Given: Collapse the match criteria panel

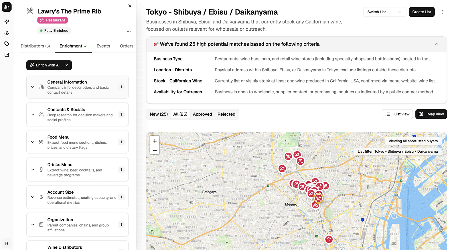Looking at the screenshot, I should pos(437,44).
